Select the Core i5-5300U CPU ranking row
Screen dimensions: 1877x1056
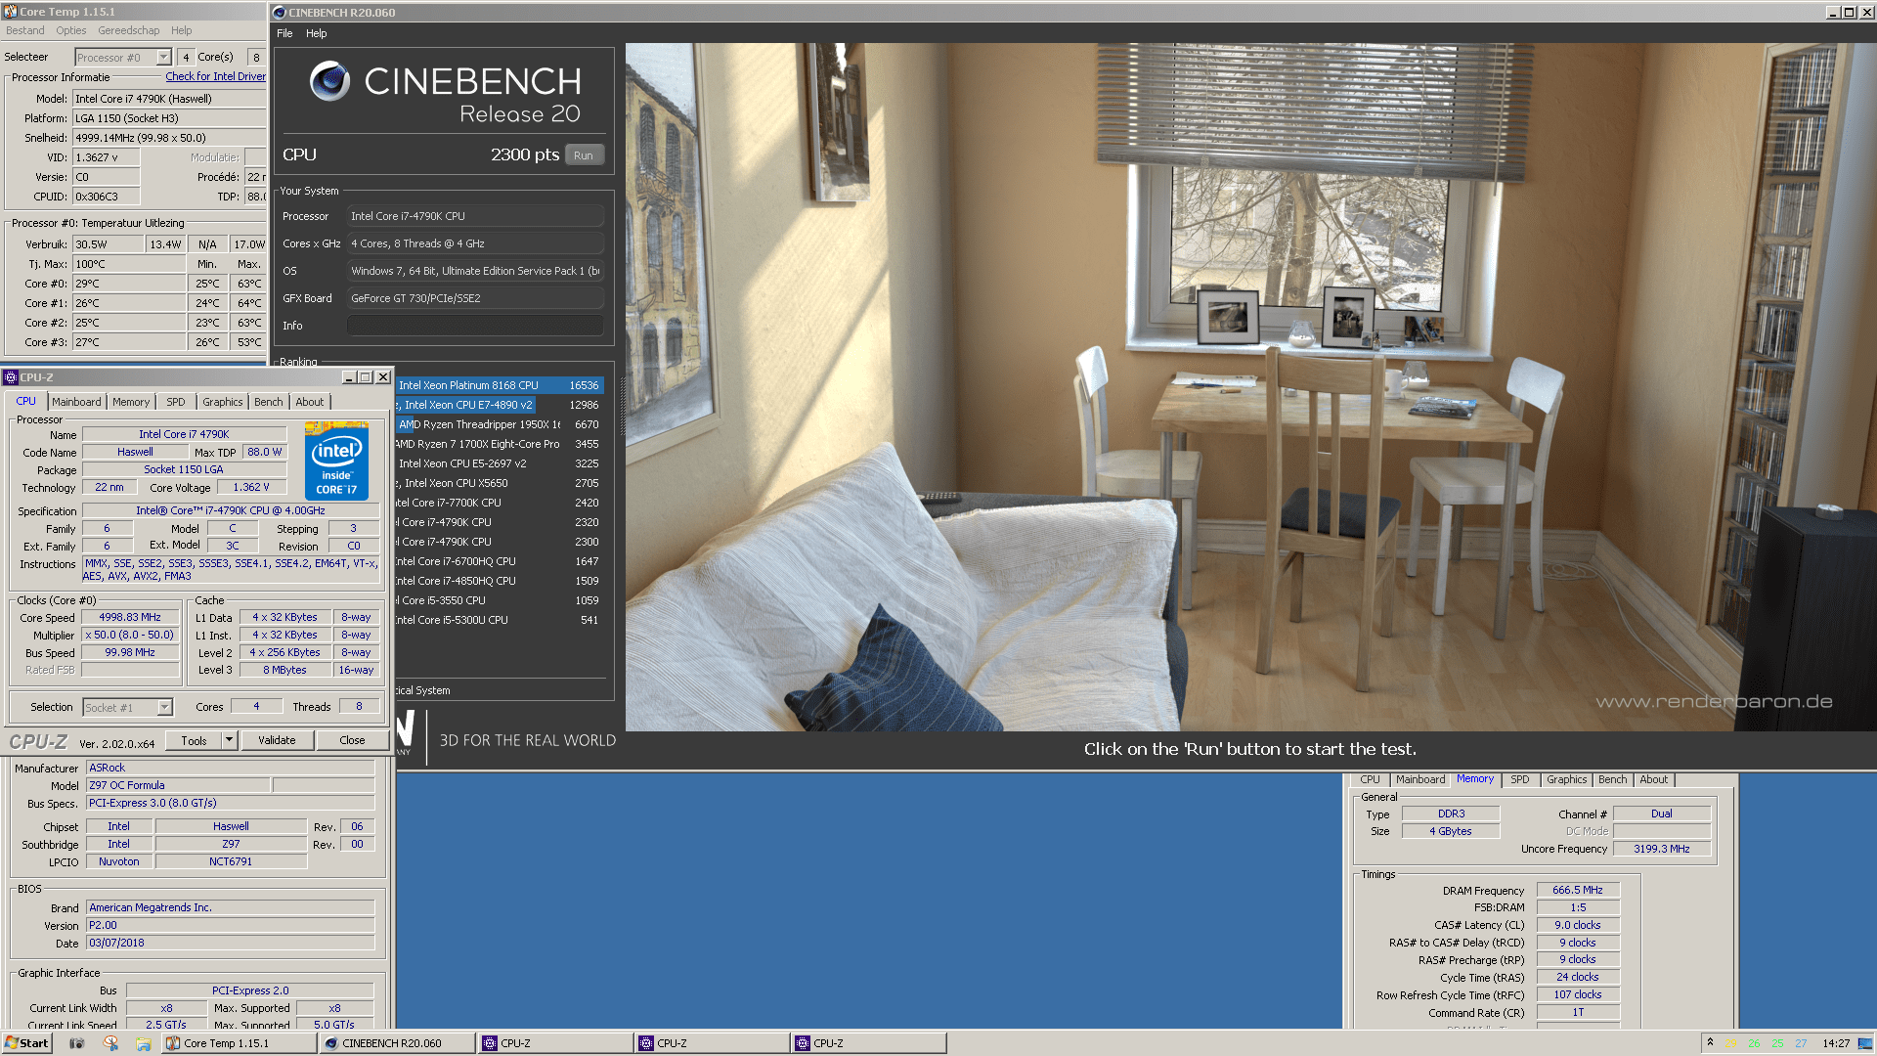point(499,620)
